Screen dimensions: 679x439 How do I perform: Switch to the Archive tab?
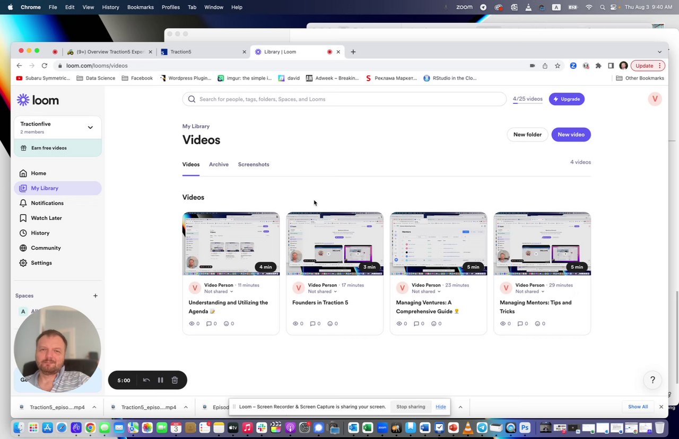219,164
